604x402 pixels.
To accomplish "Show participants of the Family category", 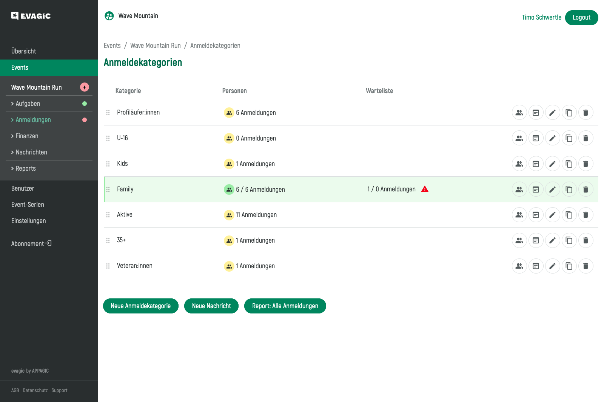I will (519, 190).
